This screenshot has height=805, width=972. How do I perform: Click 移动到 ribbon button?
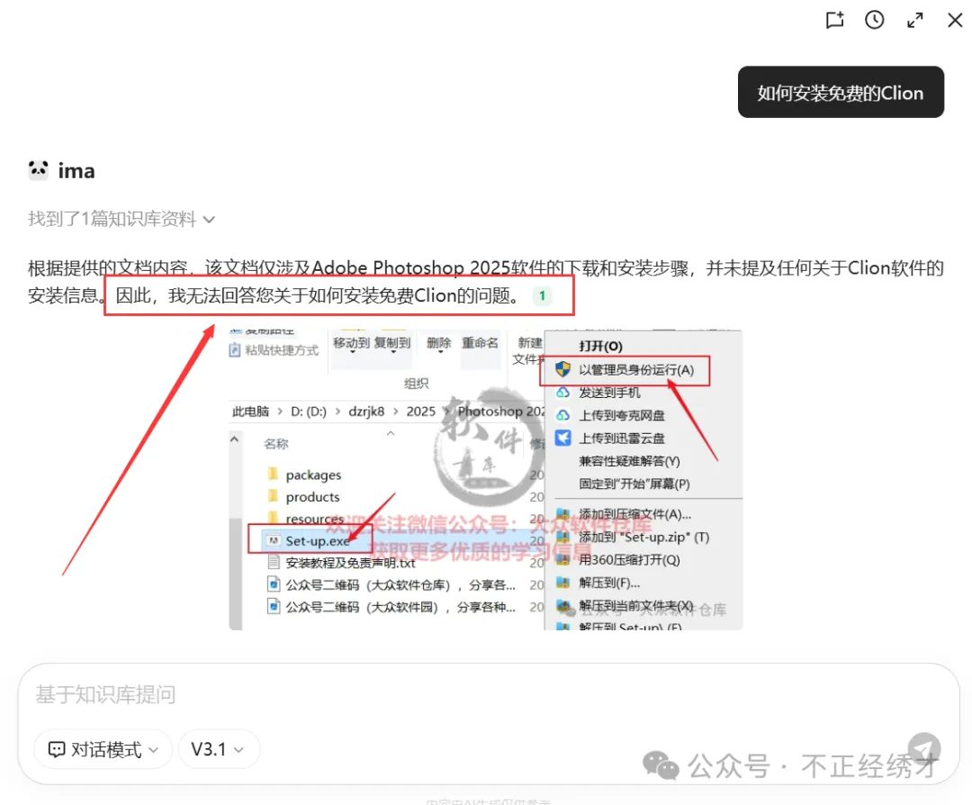[352, 344]
